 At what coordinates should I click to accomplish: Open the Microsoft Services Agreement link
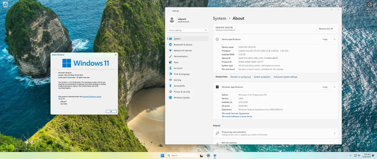click(236, 113)
